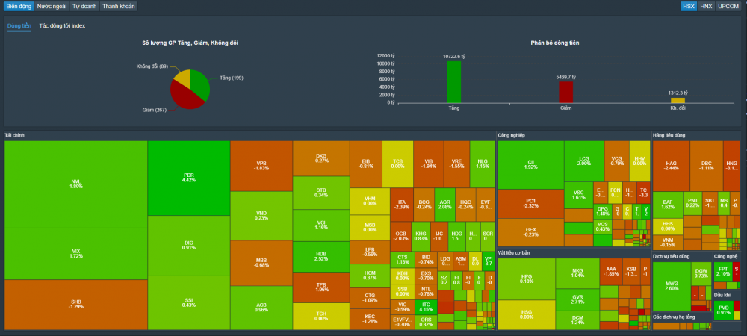Select the HSG 0.00% tile
Screen dimensions: 747x336
[527, 314]
